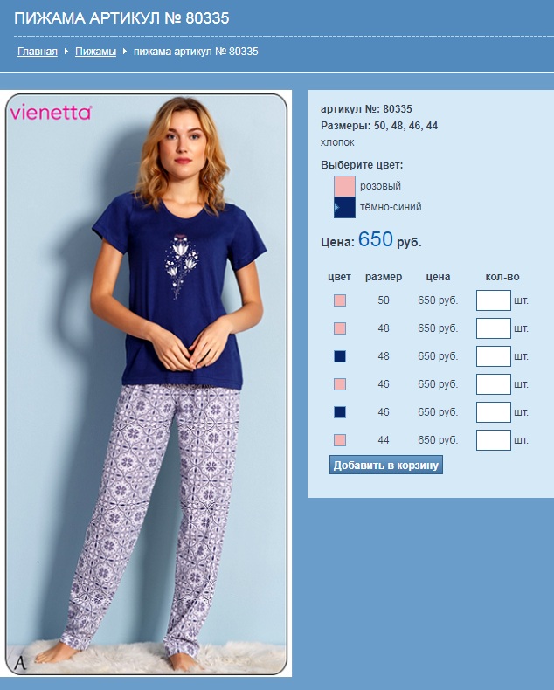This screenshot has width=554, height=690.
Task: Click quantity field for pink size 46
Action: point(493,384)
